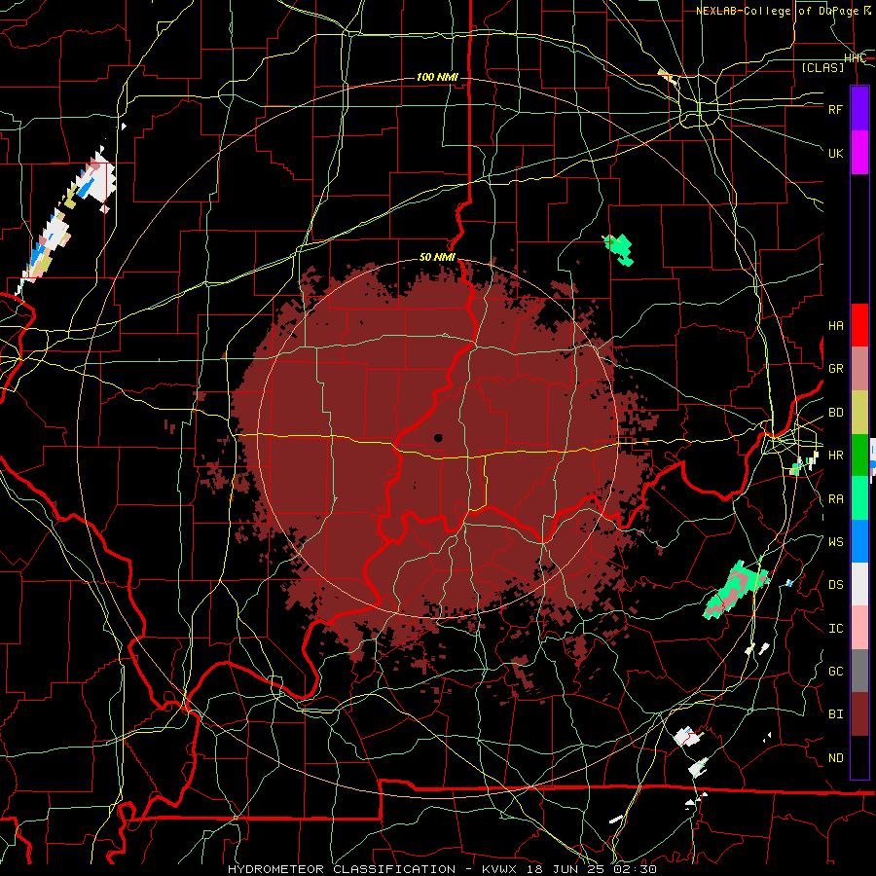Image resolution: width=876 pixels, height=876 pixels.
Task: Click the NEXLAB-College of DuPage credit text
Action: [784, 11]
